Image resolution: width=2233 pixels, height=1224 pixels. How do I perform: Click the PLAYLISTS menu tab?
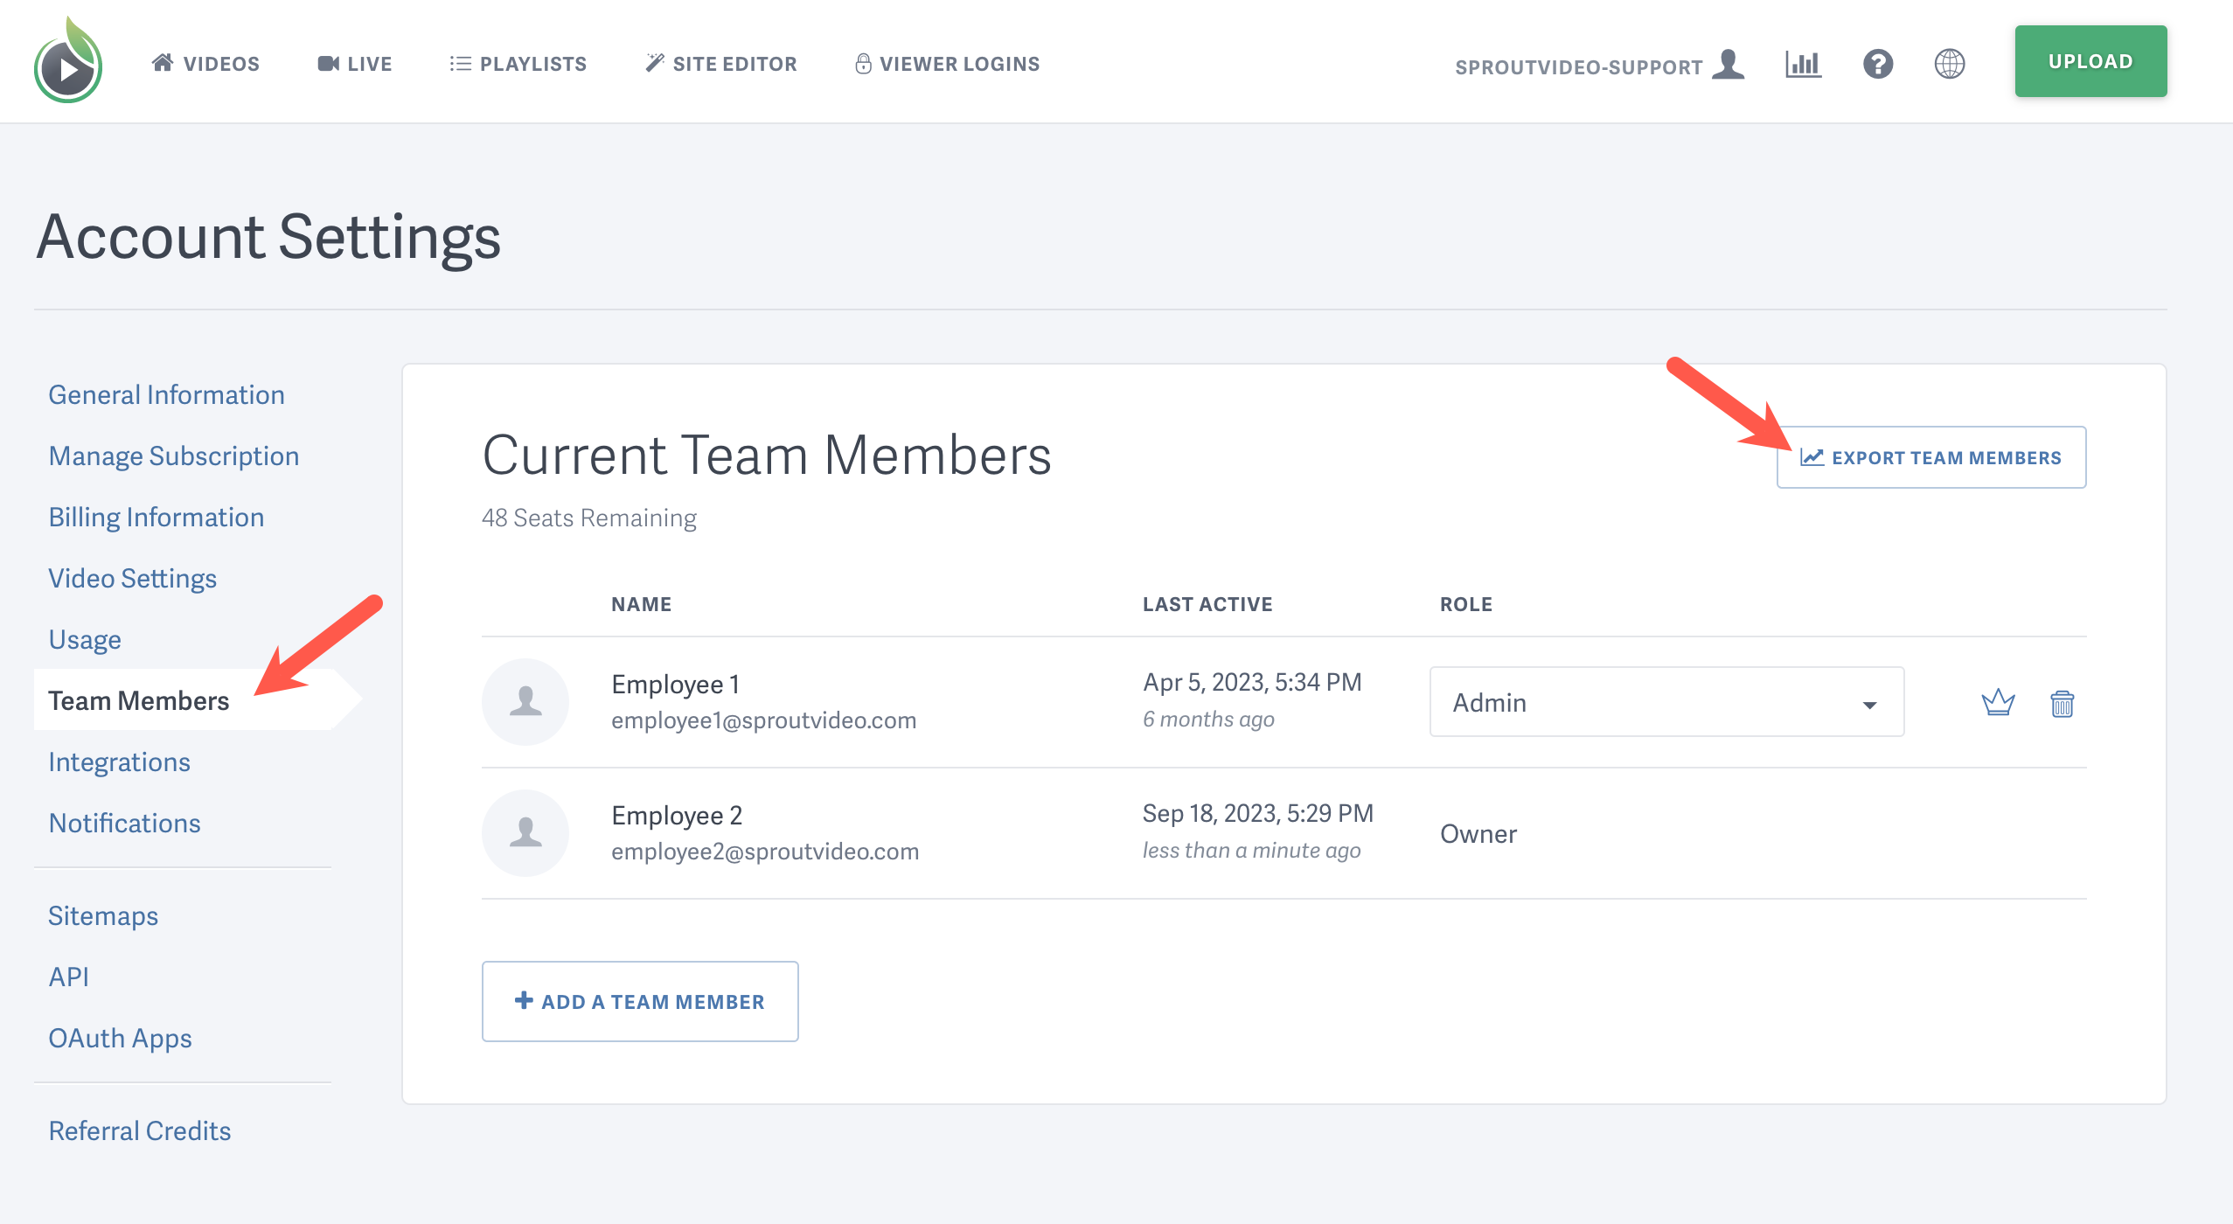tap(518, 62)
